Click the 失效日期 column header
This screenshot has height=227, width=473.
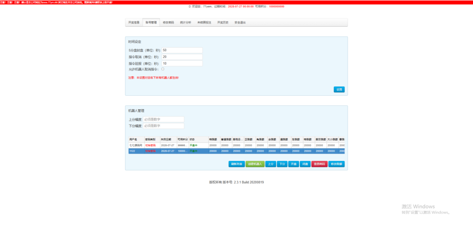tap(168, 140)
